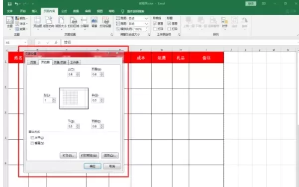Click the Sign in (登录) button in the title bar

click(251, 3)
